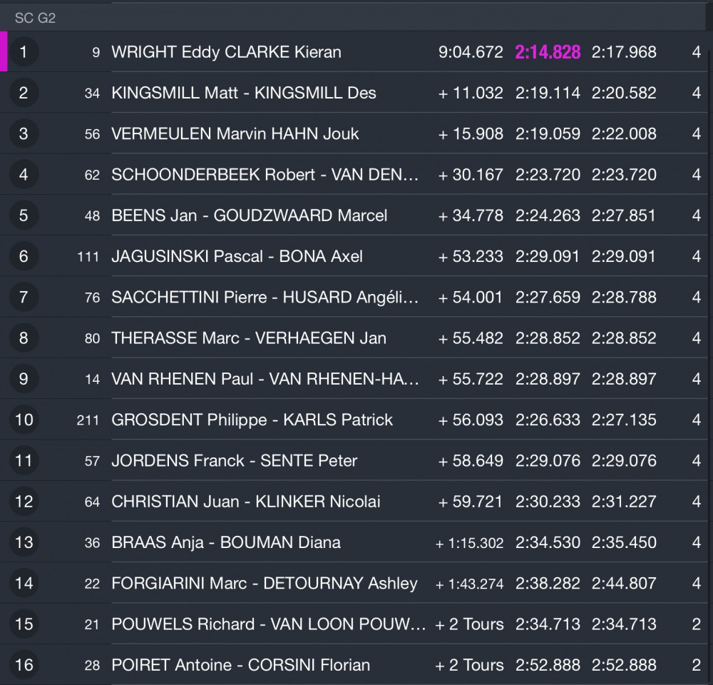Click start number 211 for GROSDENT
Viewport: 713px width, 685px height.
[x=88, y=420]
